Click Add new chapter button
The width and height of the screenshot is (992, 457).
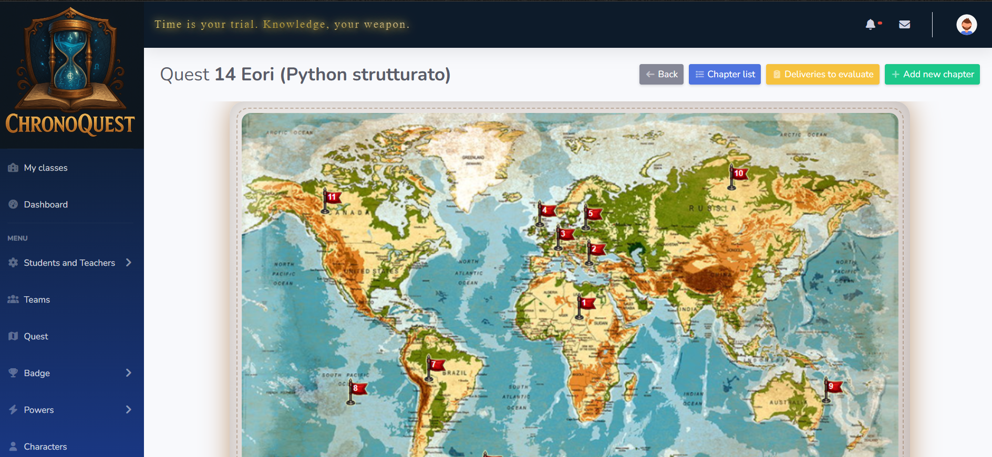(x=932, y=75)
